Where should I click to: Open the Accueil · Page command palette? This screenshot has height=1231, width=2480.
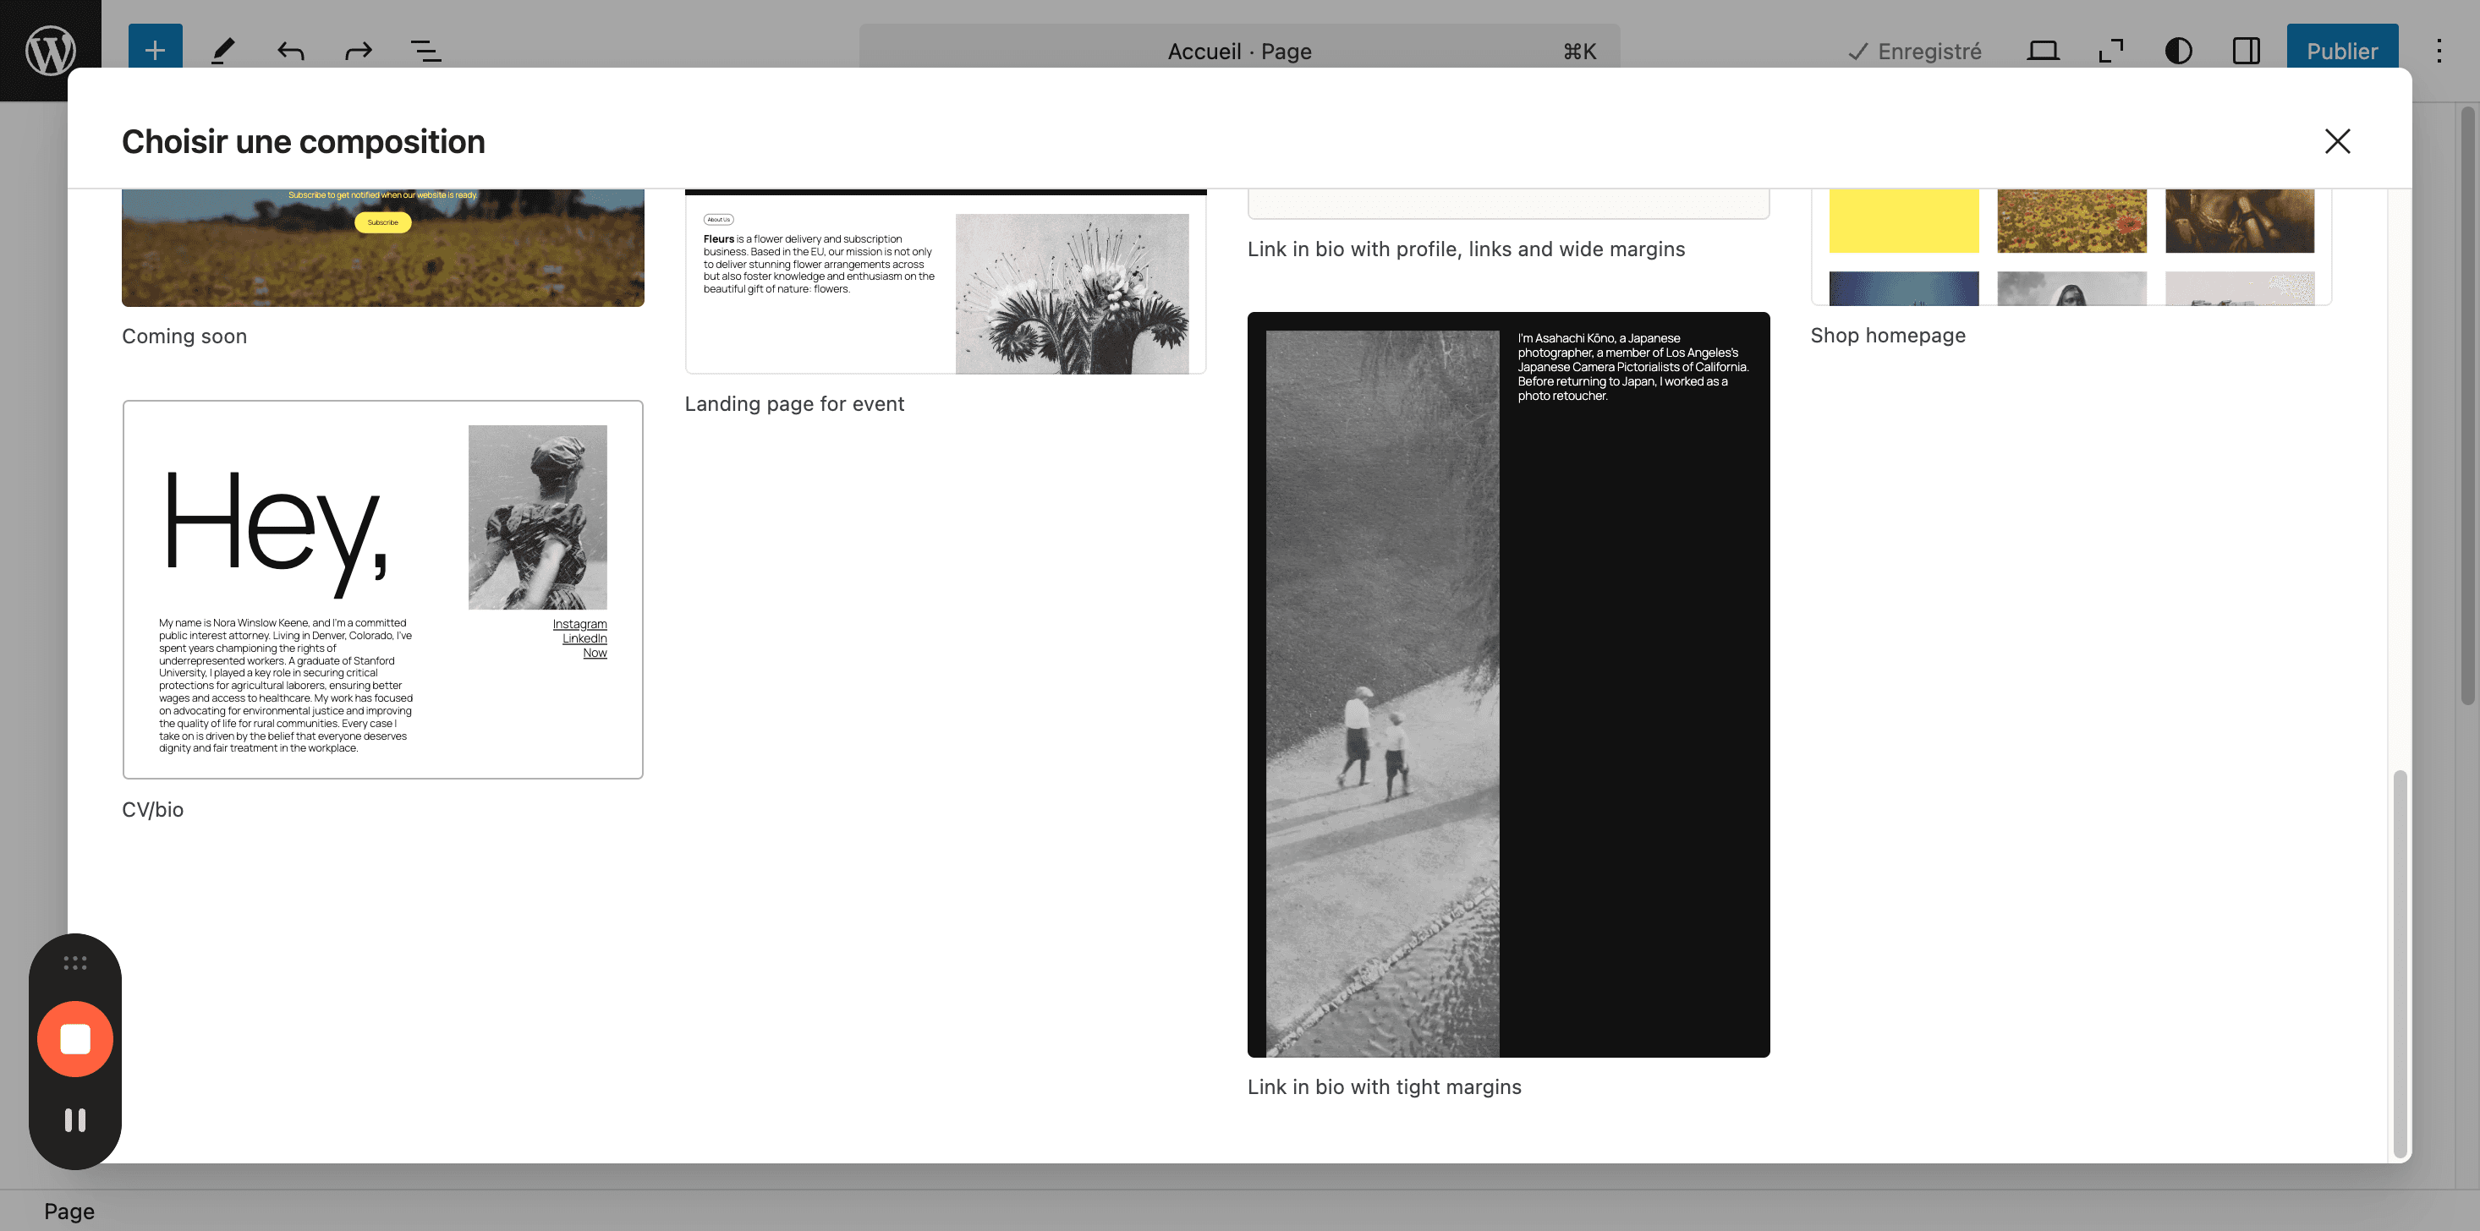(x=1239, y=50)
